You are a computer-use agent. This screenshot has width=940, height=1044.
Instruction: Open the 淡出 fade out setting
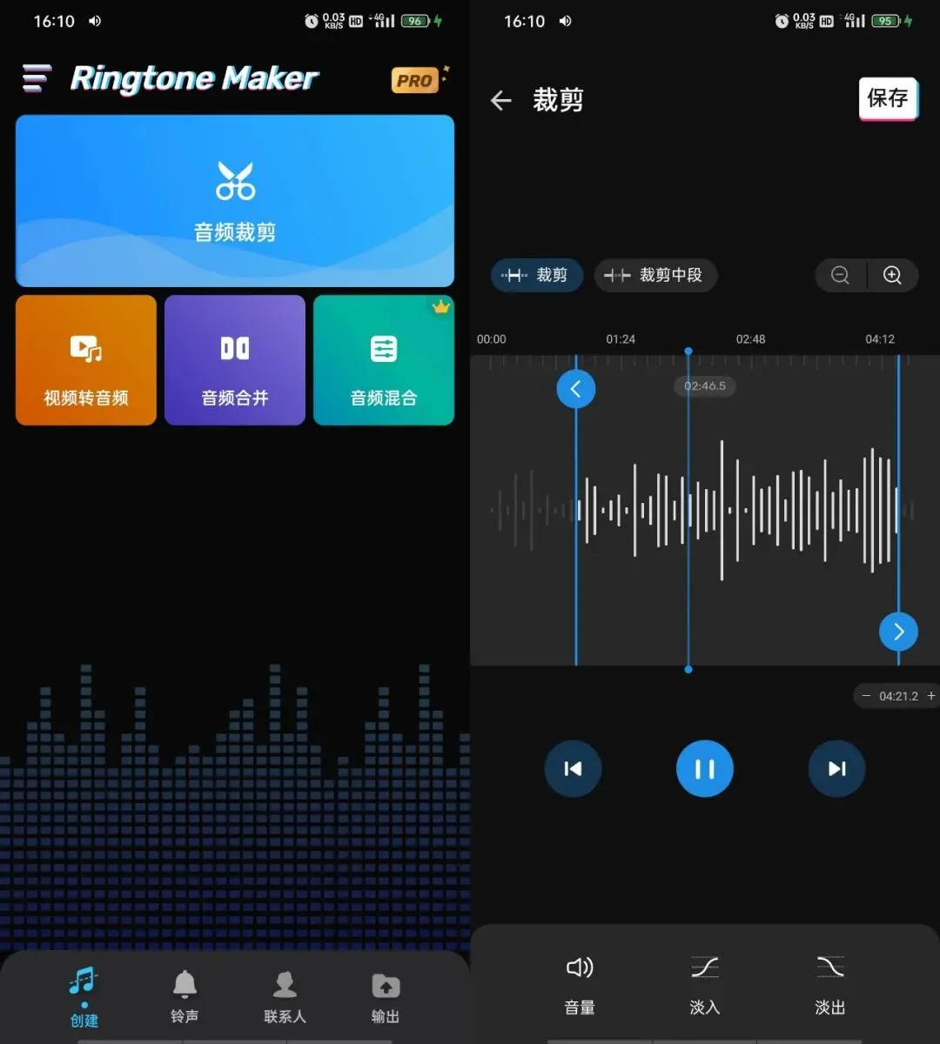830,985
